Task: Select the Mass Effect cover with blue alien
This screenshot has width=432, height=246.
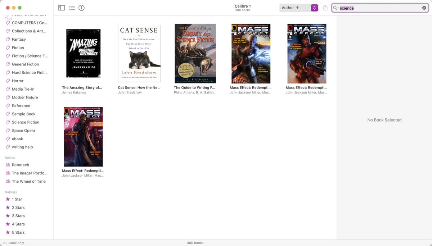Action: click(x=251, y=54)
